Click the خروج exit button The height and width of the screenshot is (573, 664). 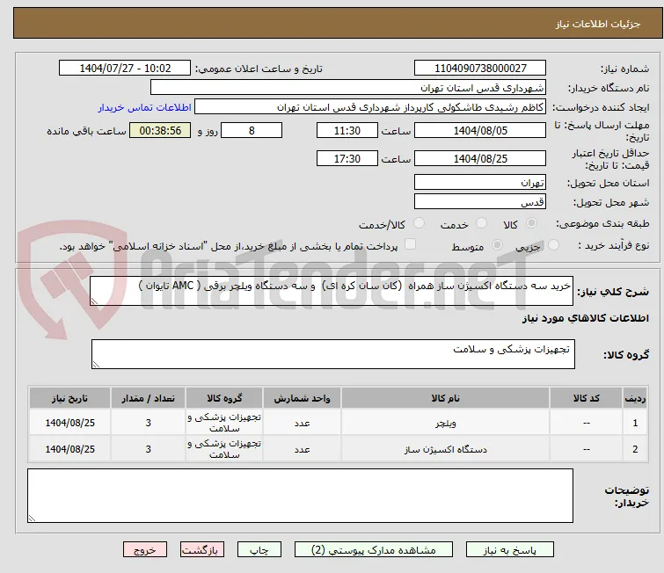click(145, 550)
